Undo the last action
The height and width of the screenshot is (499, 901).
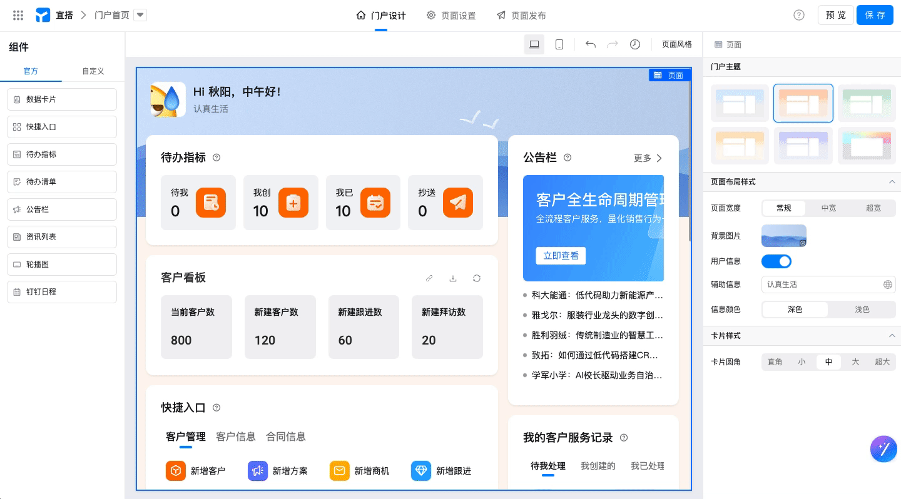591,44
